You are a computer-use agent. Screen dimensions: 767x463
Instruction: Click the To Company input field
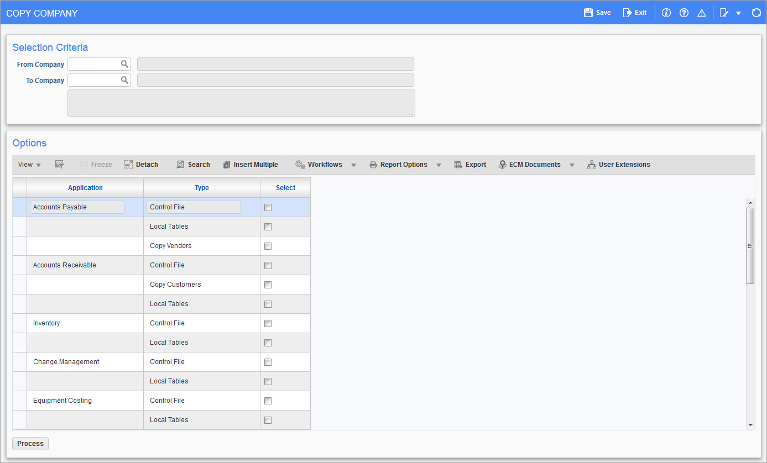click(x=99, y=80)
